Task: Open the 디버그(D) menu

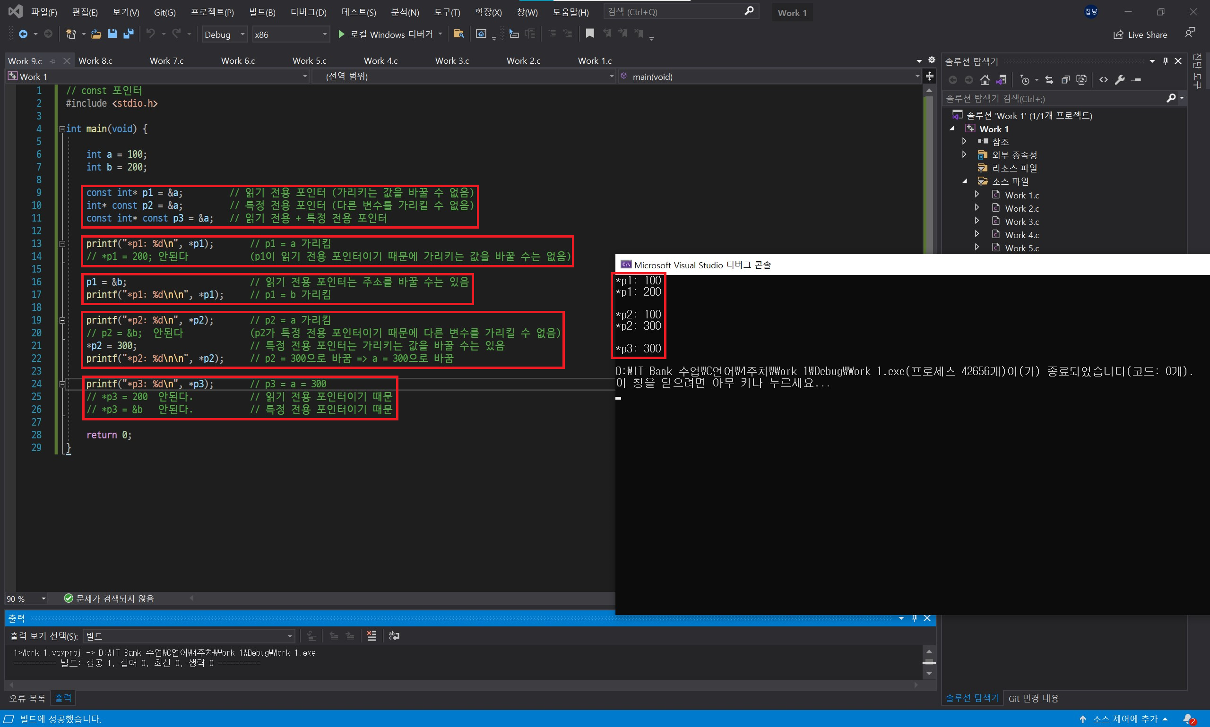Action: 308,12
